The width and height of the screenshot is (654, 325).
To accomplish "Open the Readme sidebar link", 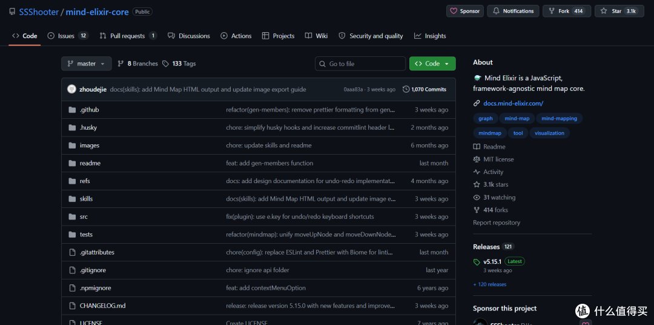I will coord(490,147).
